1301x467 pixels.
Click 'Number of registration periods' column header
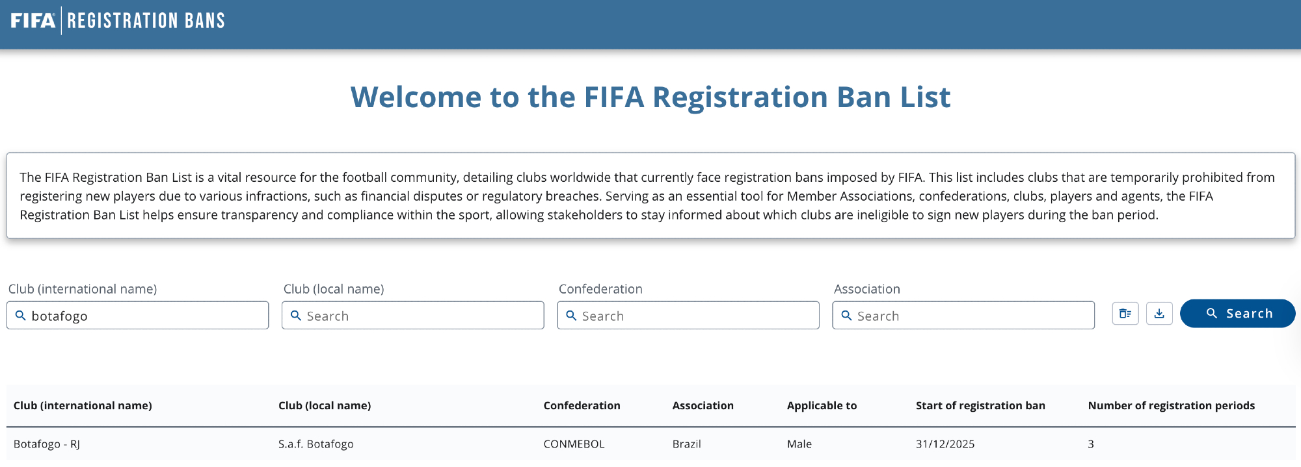coord(1171,405)
